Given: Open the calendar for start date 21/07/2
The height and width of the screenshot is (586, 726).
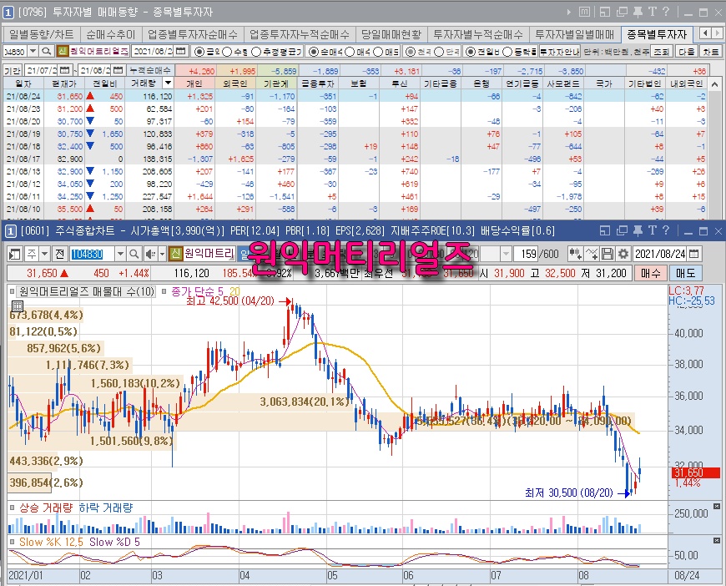Looking at the screenshot, I should click(65, 70).
